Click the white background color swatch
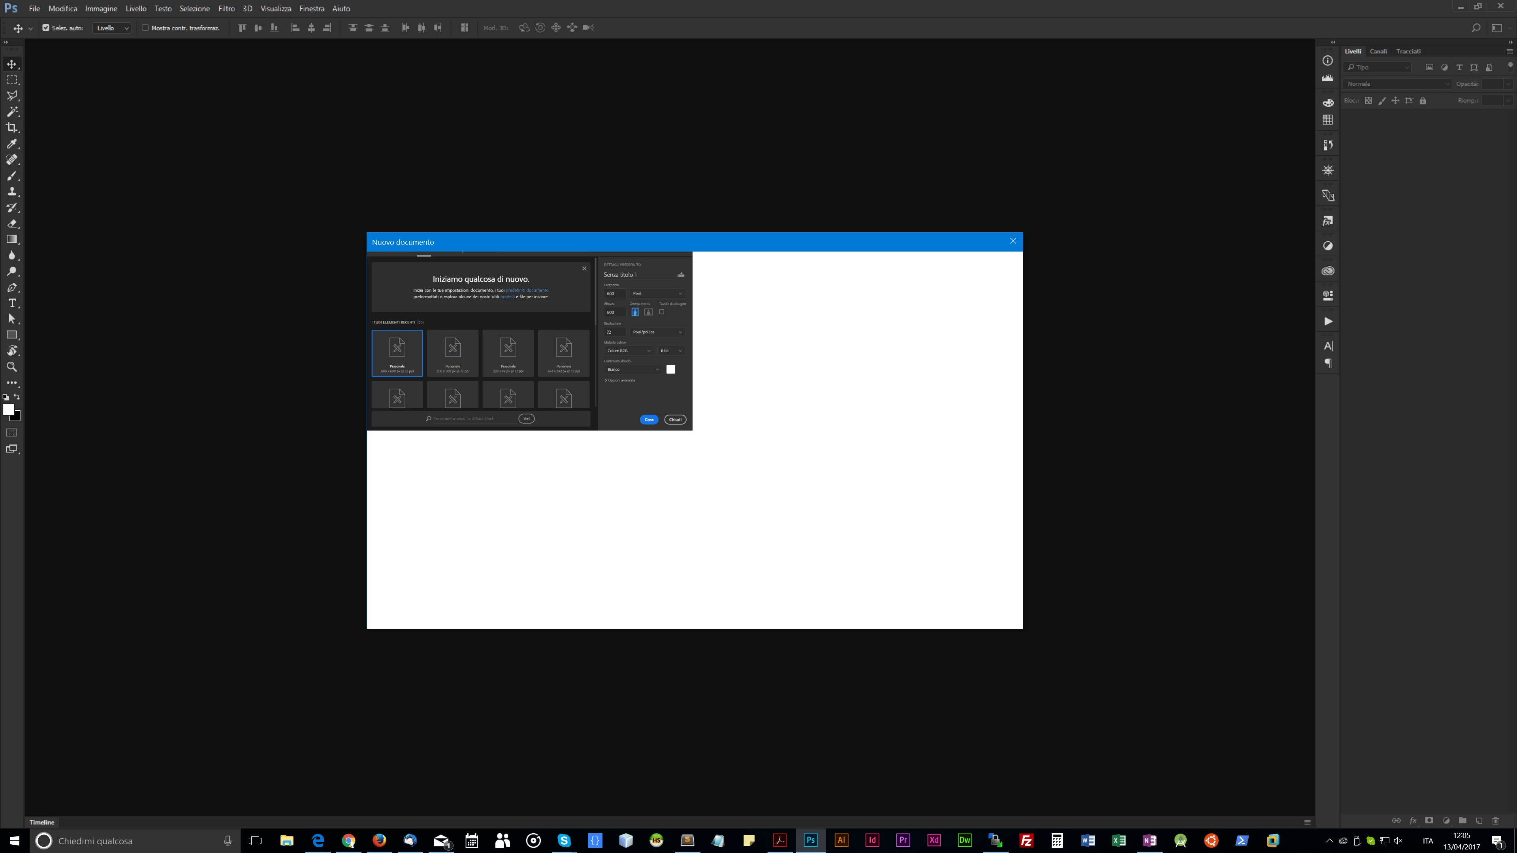 [x=671, y=370]
